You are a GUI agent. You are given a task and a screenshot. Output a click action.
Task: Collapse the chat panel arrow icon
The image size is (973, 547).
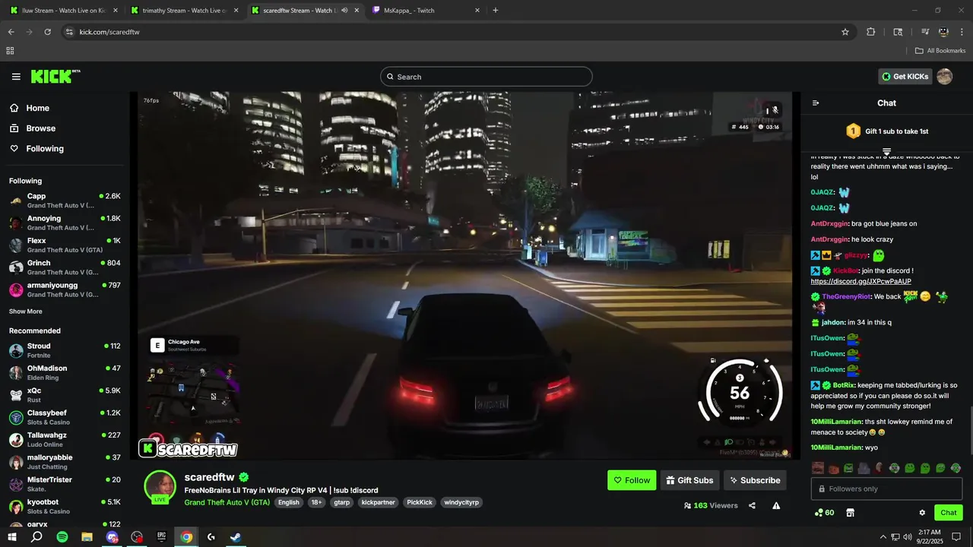tap(816, 103)
